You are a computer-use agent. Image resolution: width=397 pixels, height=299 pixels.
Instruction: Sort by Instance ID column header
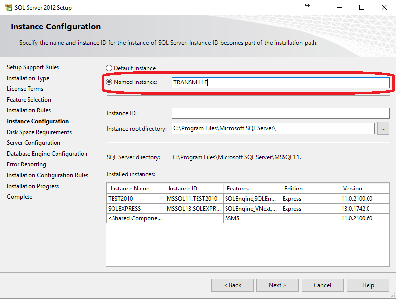tap(194, 189)
